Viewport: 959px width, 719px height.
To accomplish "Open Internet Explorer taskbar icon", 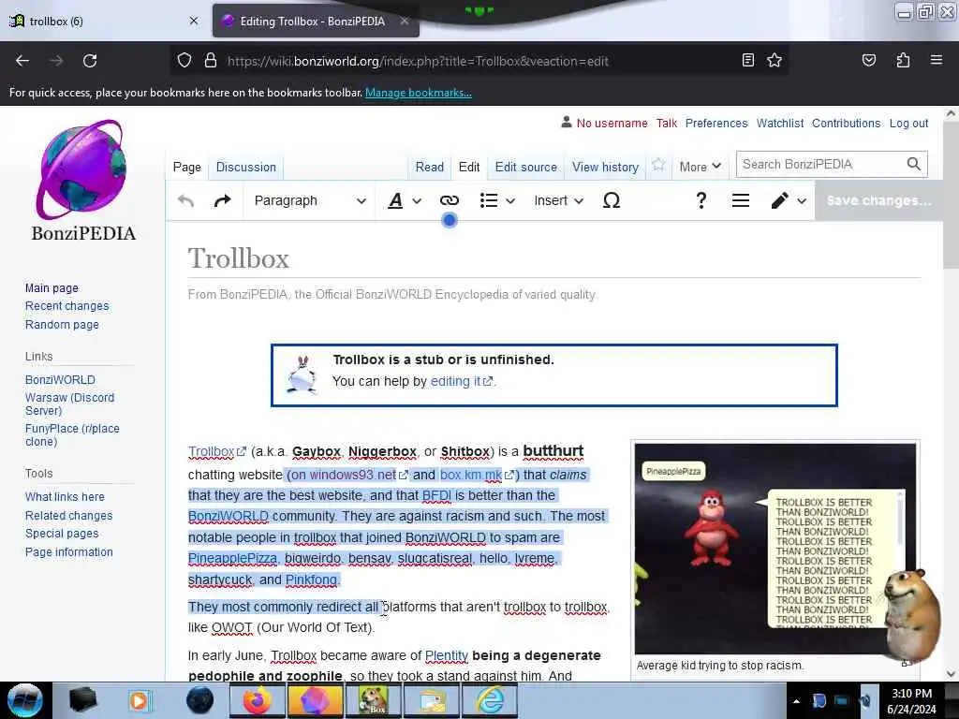I will tap(491, 700).
